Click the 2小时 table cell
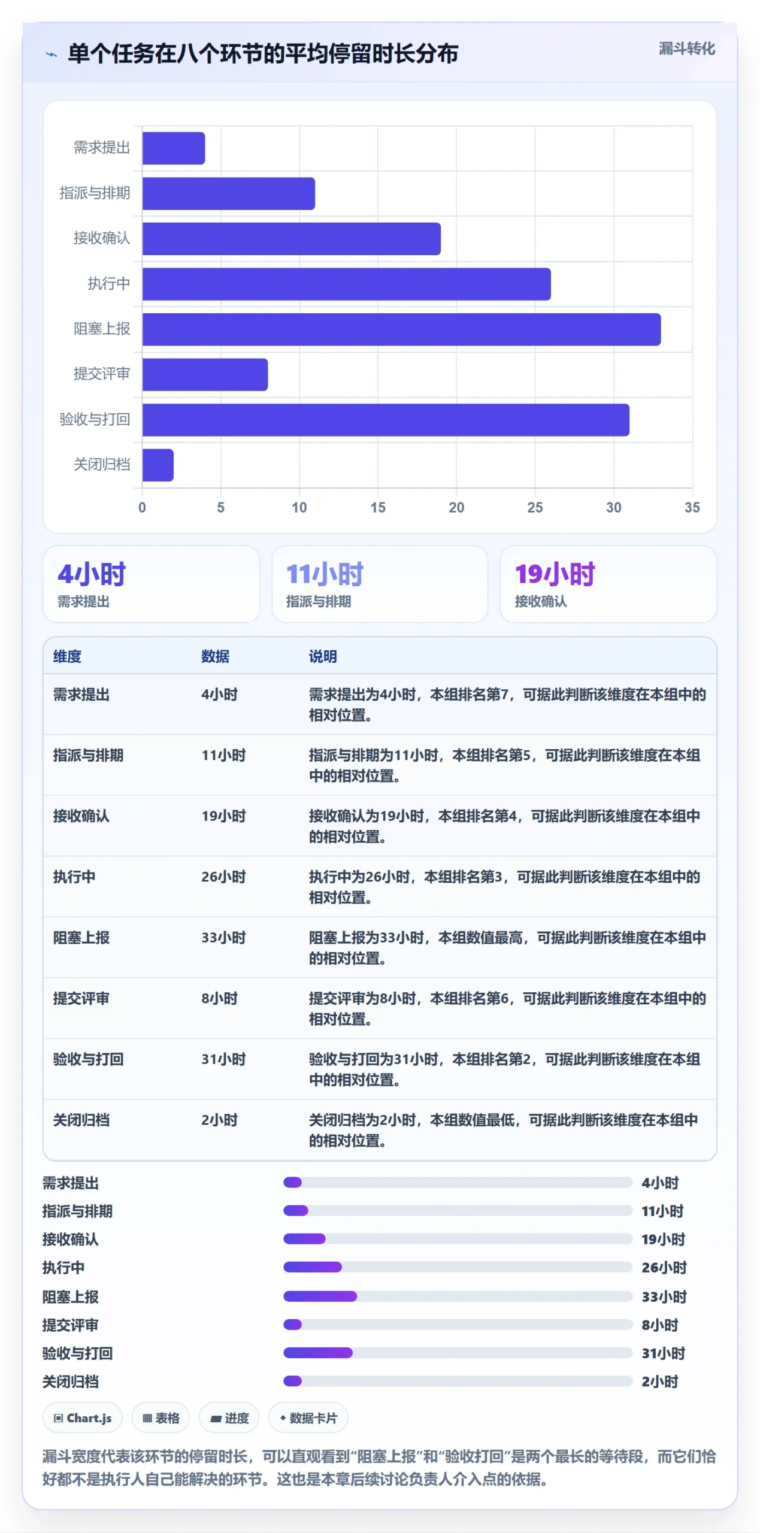The height and width of the screenshot is (1533, 760). coord(219,1120)
